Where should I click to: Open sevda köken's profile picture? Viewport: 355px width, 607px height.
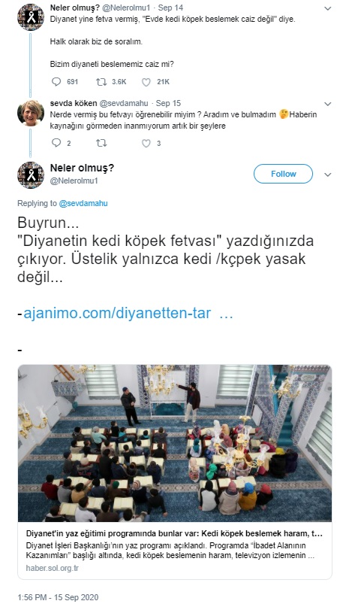(x=31, y=113)
